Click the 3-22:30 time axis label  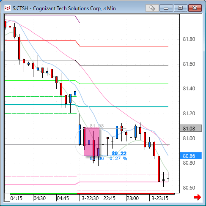point(90,198)
